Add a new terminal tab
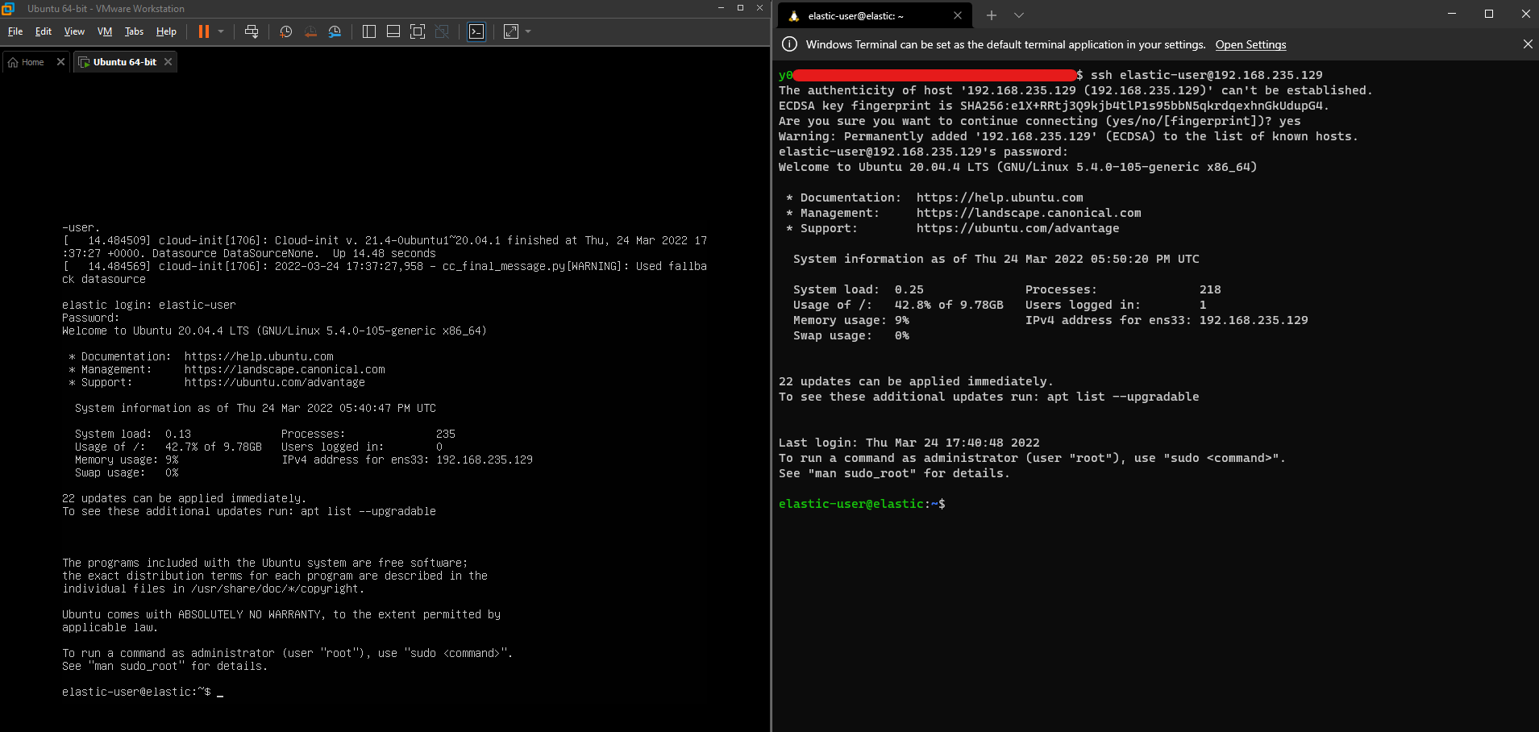 coord(992,15)
